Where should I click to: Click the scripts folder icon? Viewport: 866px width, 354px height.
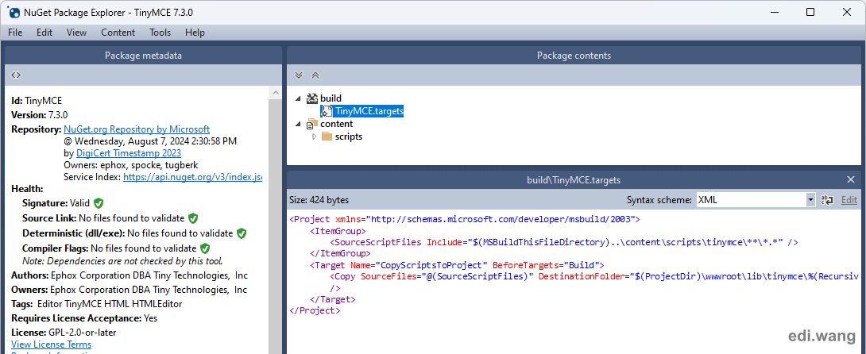click(x=327, y=137)
